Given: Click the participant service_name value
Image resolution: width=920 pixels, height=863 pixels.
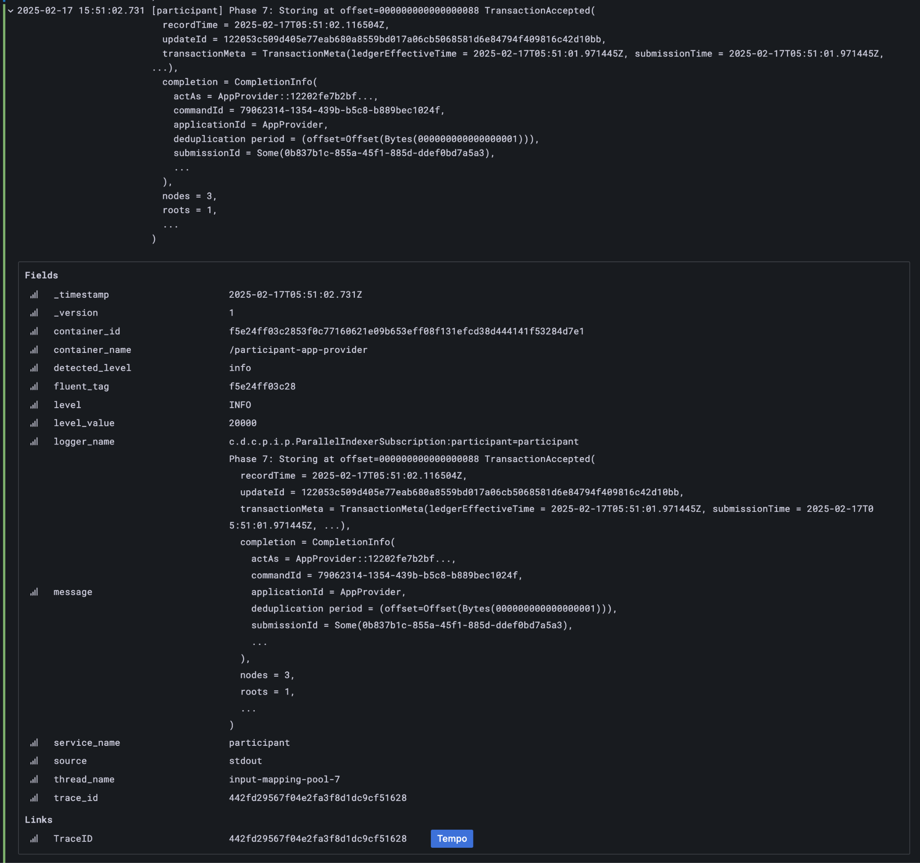Looking at the screenshot, I should (x=259, y=743).
